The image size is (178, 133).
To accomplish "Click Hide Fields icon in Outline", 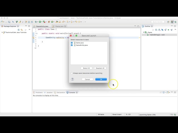I will 162,30.
